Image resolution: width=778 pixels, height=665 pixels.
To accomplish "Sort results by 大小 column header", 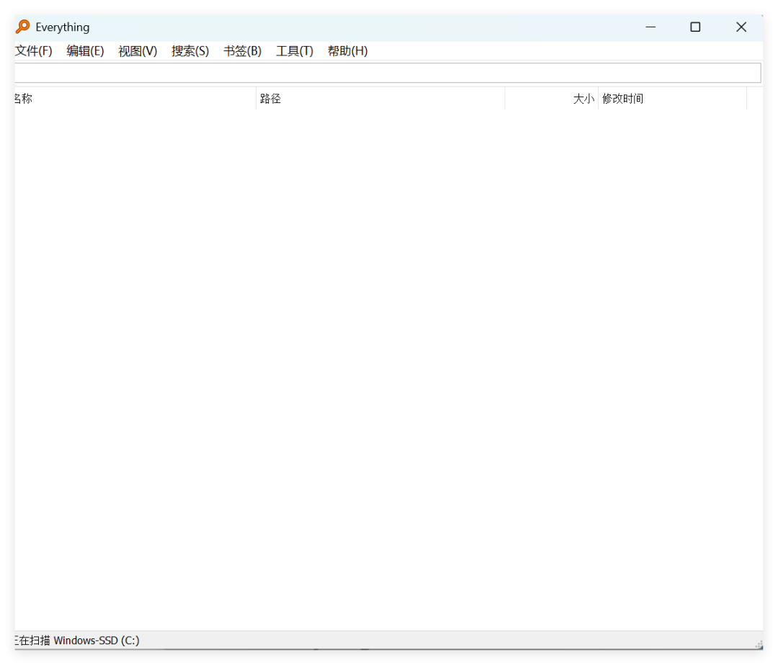I will tap(552, 99).
